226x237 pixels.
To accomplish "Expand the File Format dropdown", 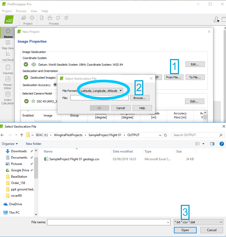I will 102,91.
